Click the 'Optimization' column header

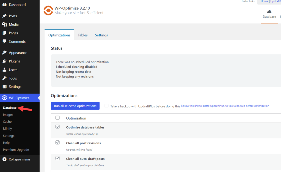76,118
